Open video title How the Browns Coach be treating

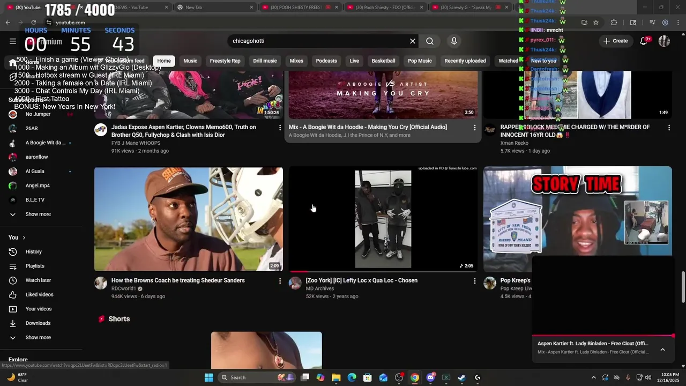tap(178, 281)
